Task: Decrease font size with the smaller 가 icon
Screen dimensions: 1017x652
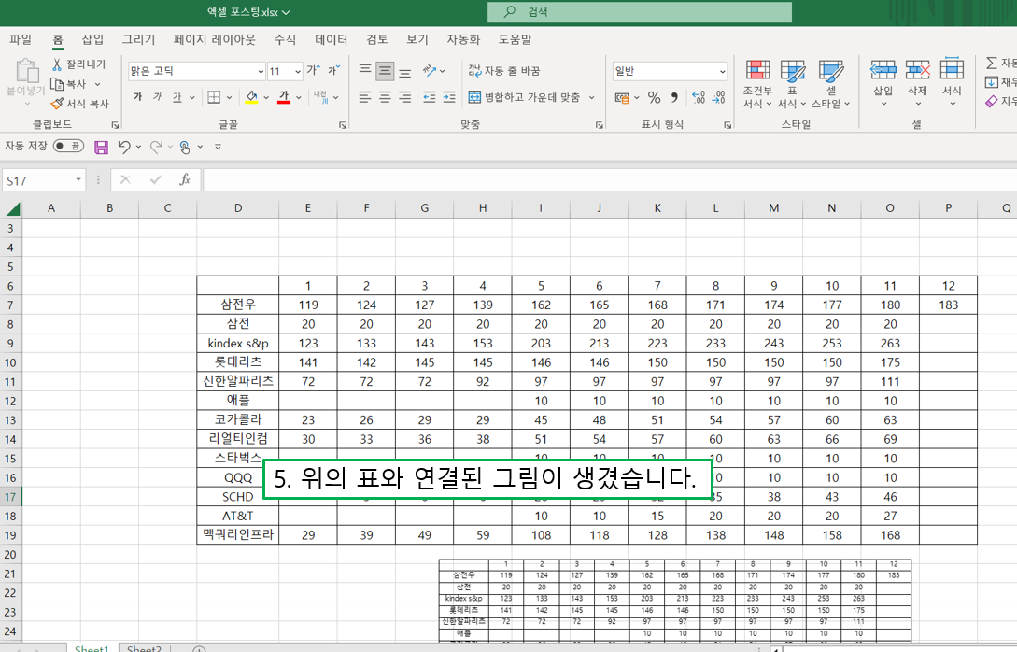Action: (333, 70)
